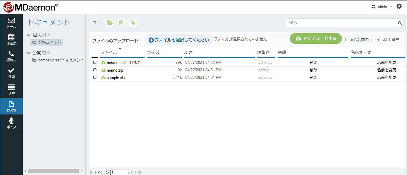Screen dimensions: 407x175
Task: Click the green folder icon in toolbar
Action: [x=110, y=23]
